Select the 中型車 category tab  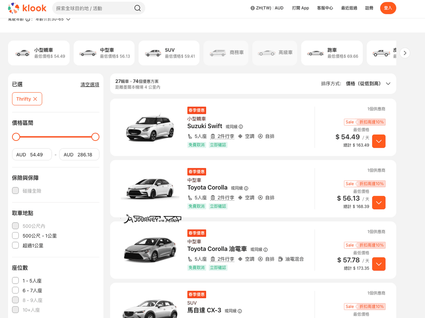pyautogui.click(x=104, y=53)
